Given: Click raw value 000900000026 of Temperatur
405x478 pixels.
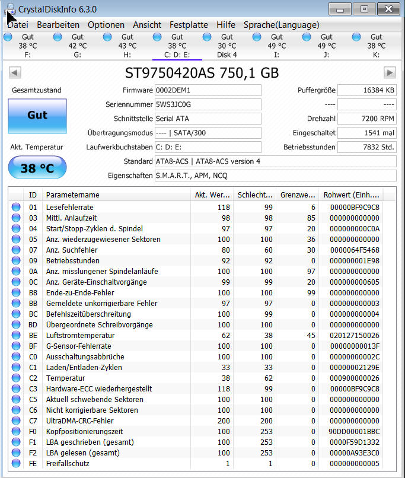Looking at the screenshot, I should coord(355,378).
